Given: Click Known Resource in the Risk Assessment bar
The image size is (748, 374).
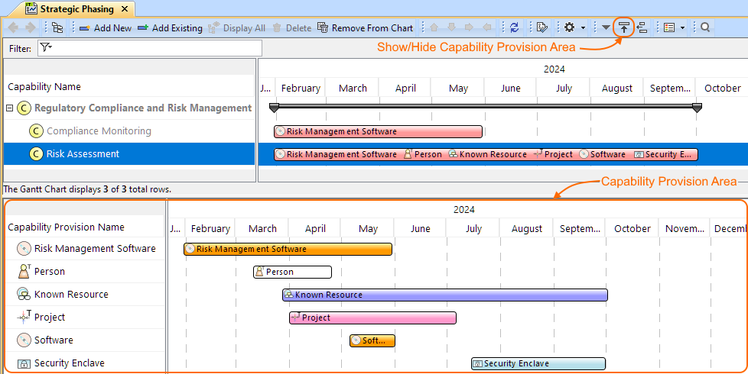Looking at the screenshot, I should point(487,154).
